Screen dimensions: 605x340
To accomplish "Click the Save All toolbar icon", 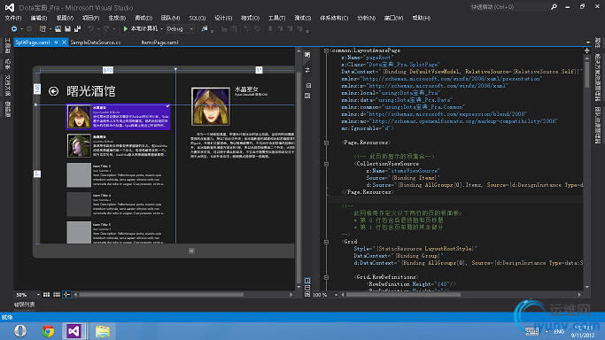I will tap(78, 28).
